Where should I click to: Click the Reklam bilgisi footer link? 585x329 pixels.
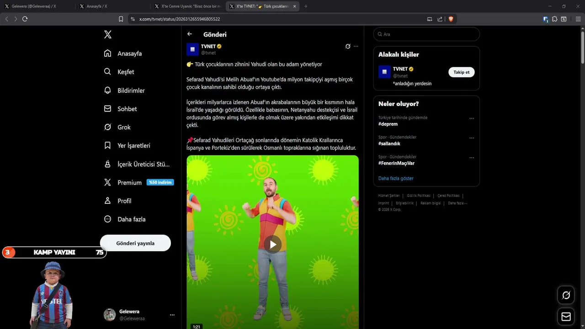431,203
